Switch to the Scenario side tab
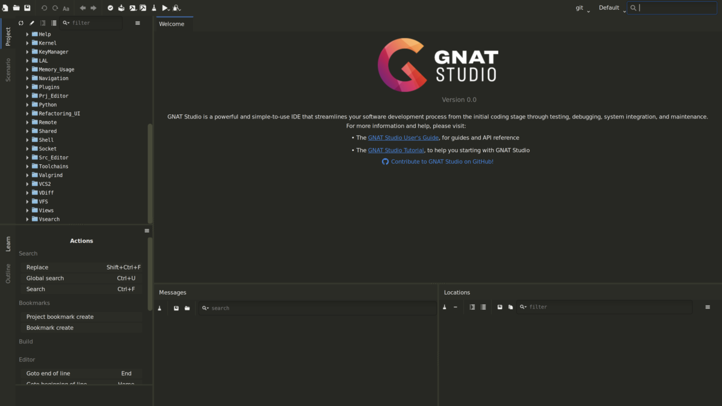722x406 pixels. tap(8, 70)
